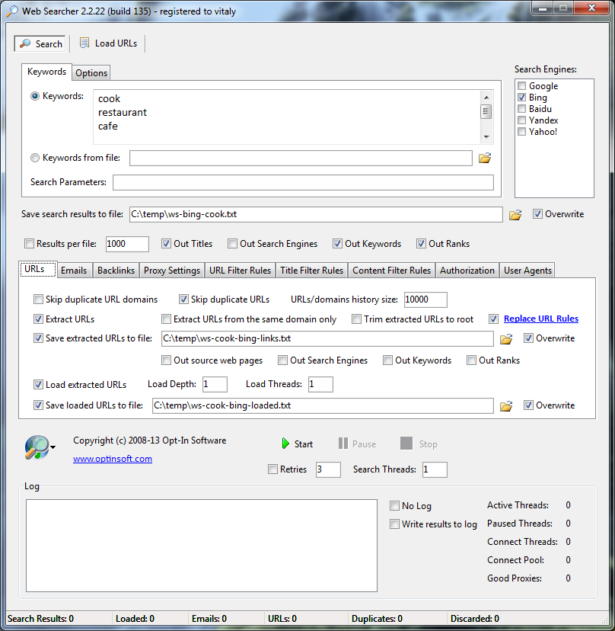
Task: Toggle the Extract URLs checkbox
Action: [38, 319]
